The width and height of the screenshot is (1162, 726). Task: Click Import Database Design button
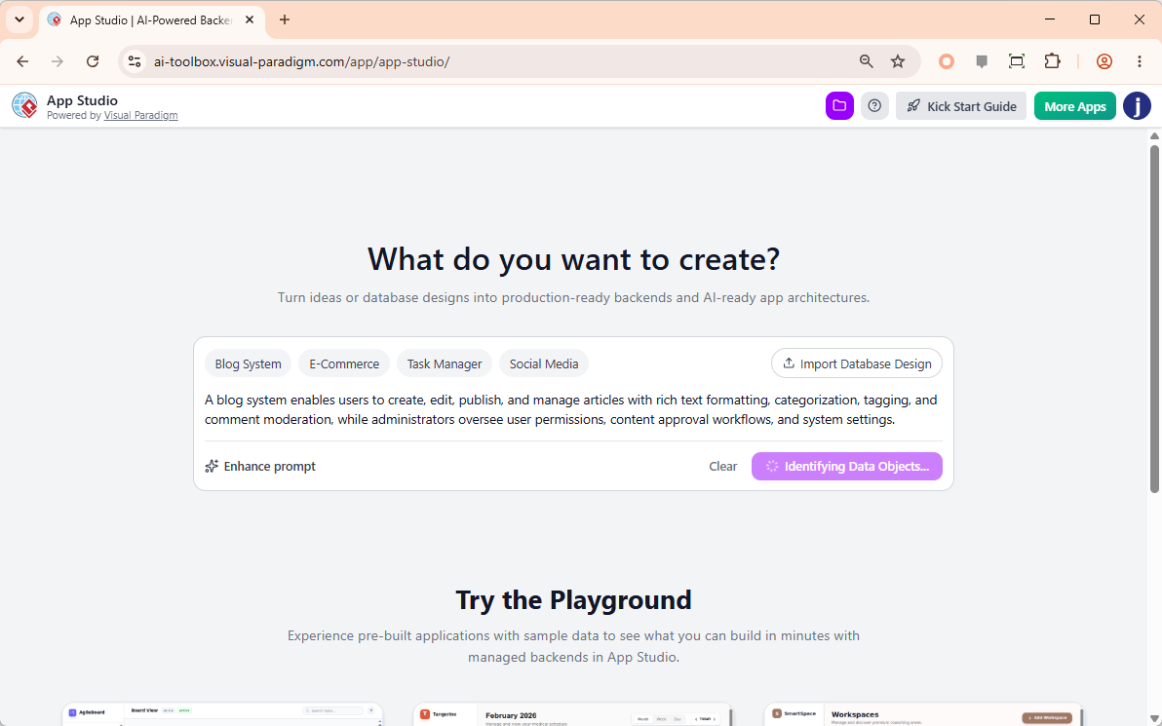click(857, 363)
